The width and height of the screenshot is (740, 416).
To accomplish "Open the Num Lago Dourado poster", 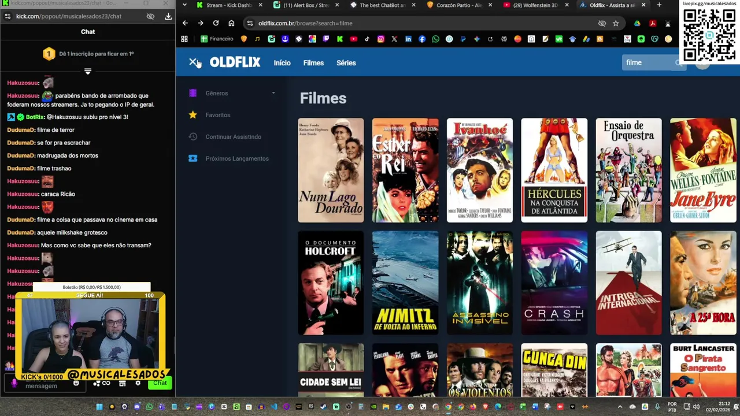I will (331, 170).
